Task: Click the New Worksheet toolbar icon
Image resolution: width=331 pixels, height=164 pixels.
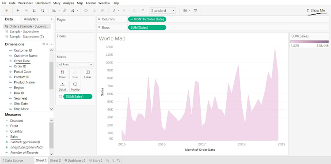Action: (x=54, y=11)
